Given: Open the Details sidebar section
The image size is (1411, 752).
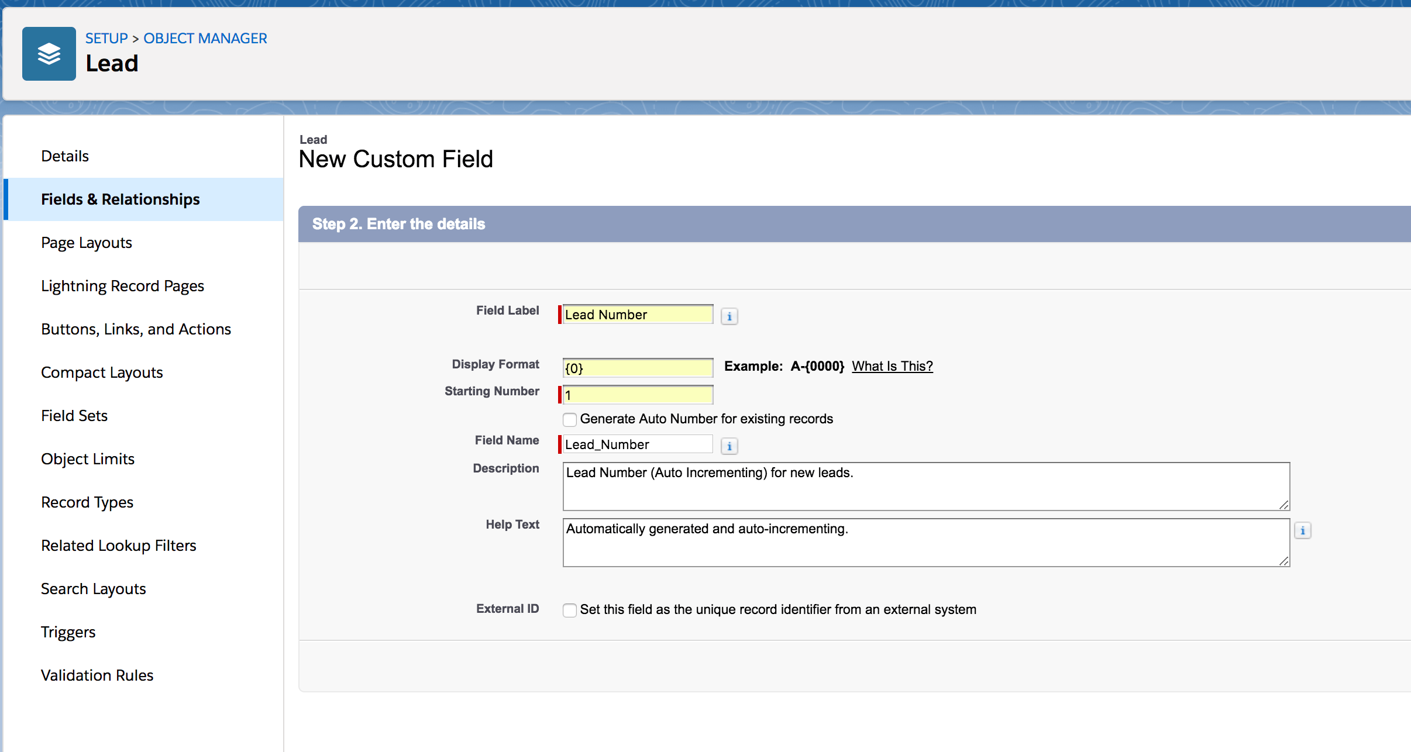Looking at the screenshot, I should click(x=65, y=156).
